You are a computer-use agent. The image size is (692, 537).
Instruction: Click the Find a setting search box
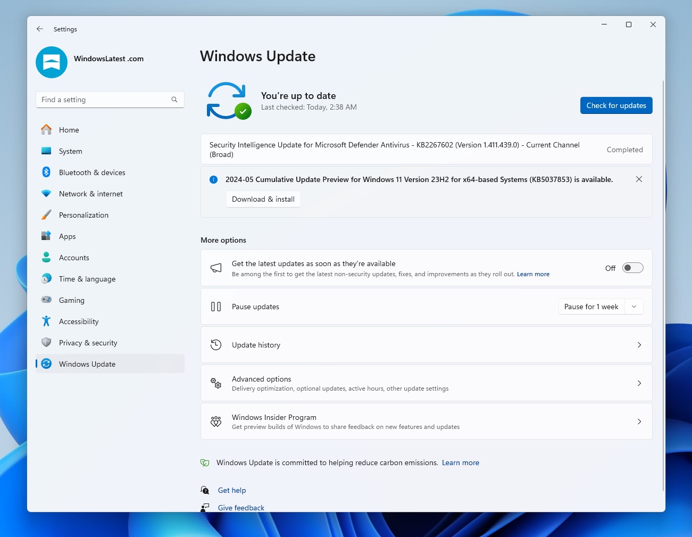pos(110,100)
